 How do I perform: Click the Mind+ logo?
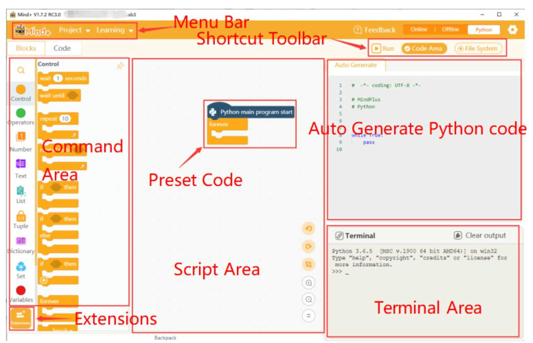[x=33, y=30]
